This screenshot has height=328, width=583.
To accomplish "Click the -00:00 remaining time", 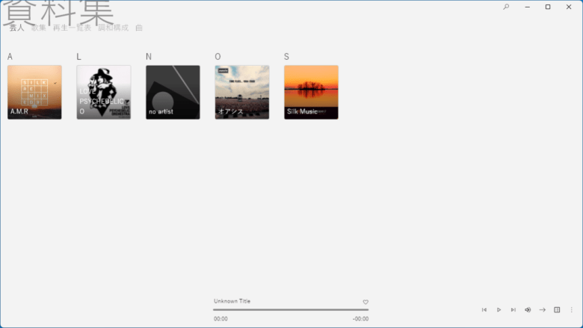I will click(361, 319).
